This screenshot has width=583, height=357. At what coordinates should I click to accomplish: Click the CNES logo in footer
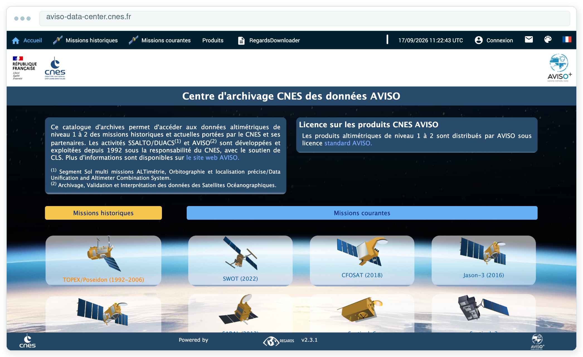point(27,341)
